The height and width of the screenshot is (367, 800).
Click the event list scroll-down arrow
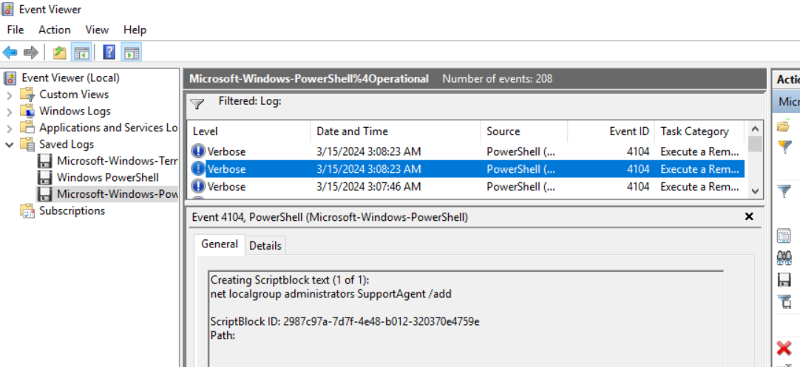755,191
